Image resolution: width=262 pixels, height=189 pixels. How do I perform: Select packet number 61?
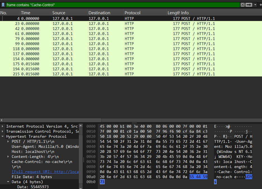[131, 34]
